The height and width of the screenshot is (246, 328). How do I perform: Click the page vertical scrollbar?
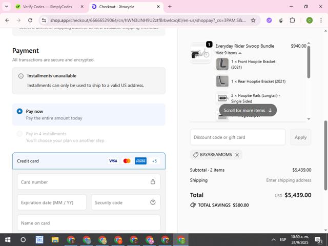click(x=326, y=155)
